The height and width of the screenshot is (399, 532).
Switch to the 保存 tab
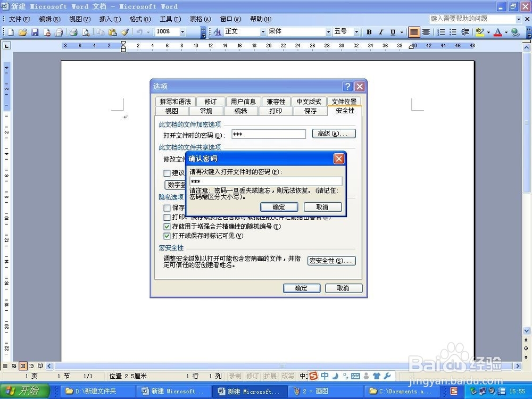tap(310, 111)
